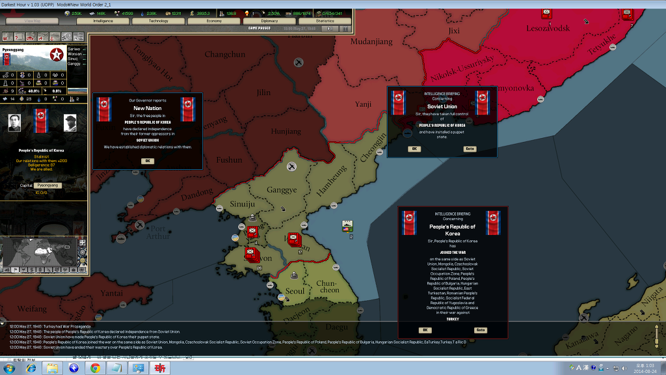Image resolution: width=666 pixels, height=375 pixels.
Task: Open Google Chrome from the taskbar
Action: click(95, 368)
